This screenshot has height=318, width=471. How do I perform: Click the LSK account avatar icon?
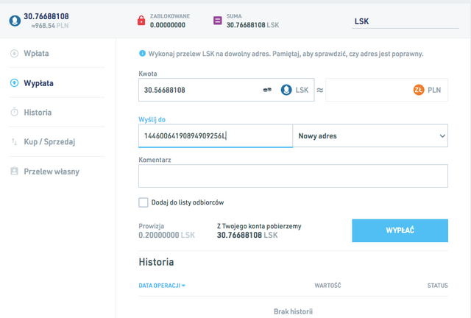click(14, 21)
